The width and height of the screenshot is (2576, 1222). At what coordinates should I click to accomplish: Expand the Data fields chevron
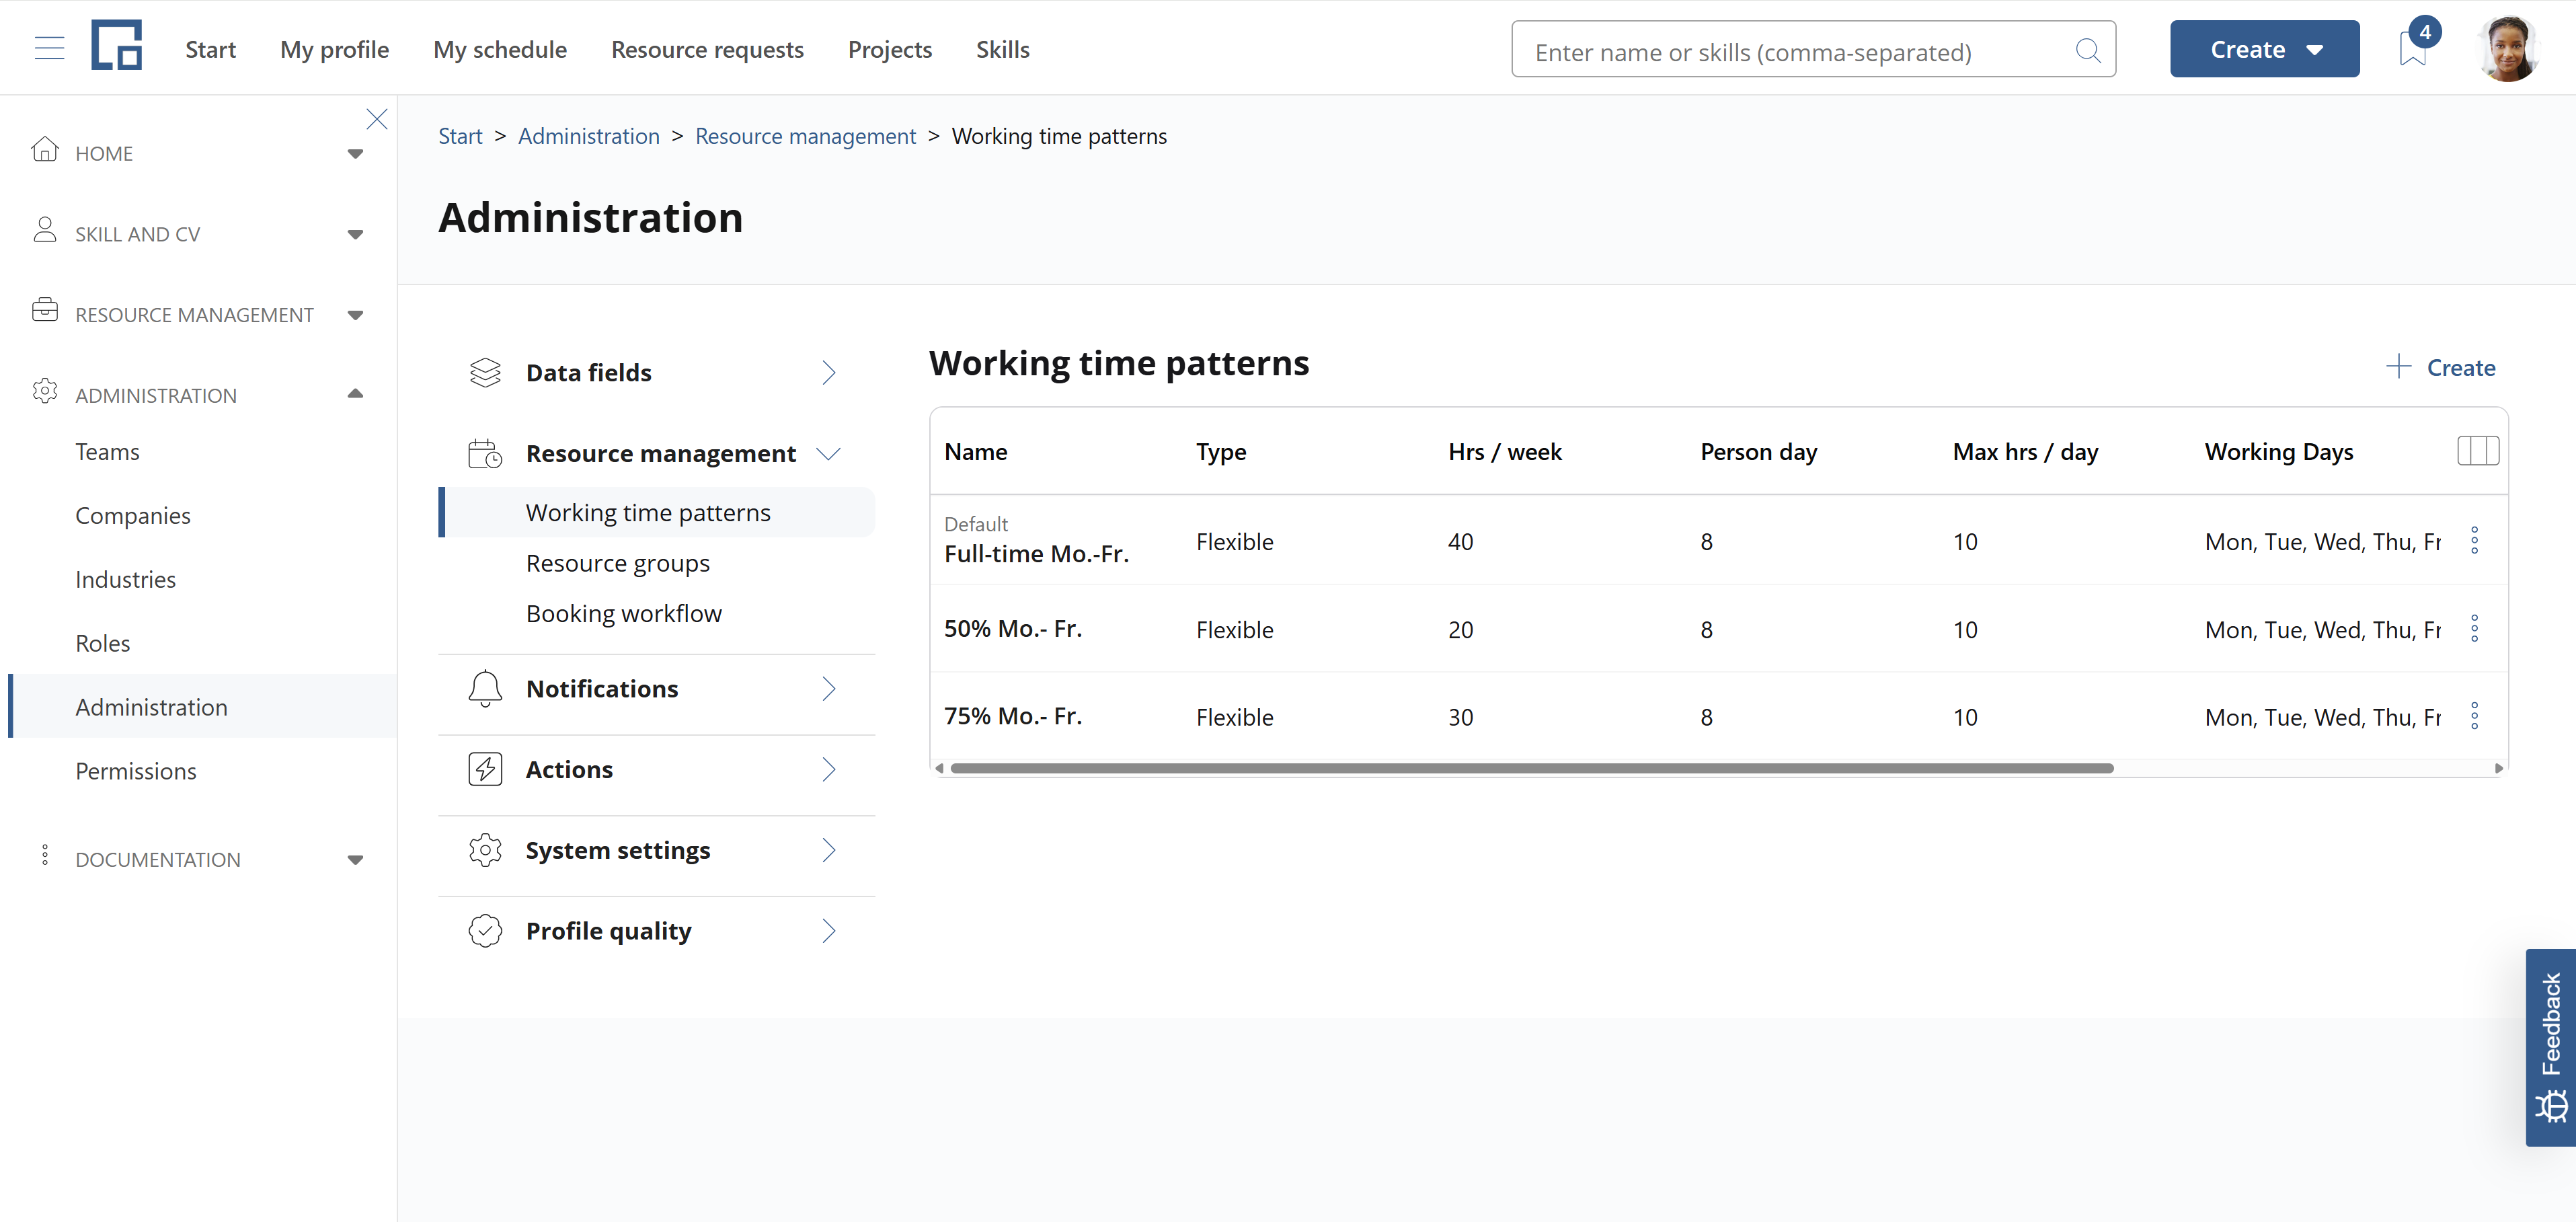click(x=829, y=372)
